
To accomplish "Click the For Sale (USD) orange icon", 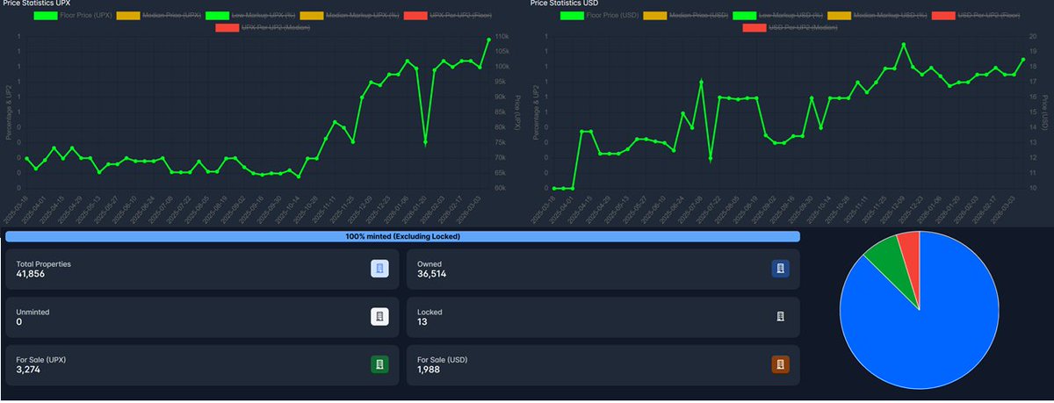I will point(780,364).
